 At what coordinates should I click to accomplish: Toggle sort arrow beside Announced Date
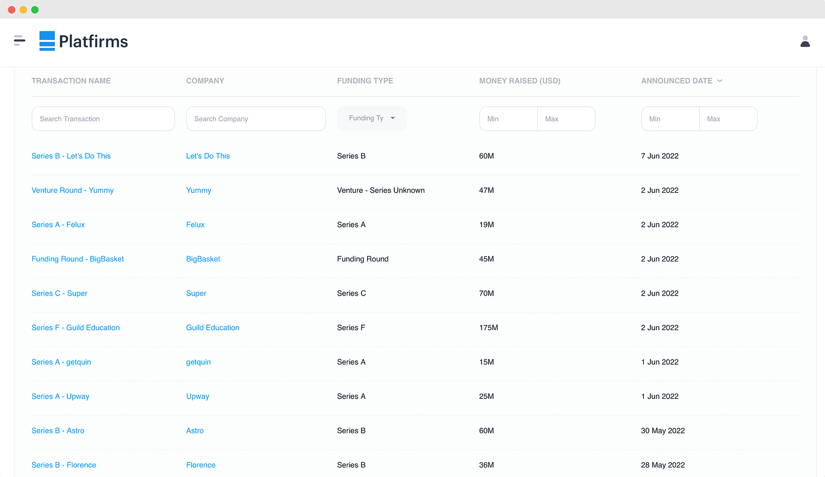pyautogui.click(x=720, y=81)
